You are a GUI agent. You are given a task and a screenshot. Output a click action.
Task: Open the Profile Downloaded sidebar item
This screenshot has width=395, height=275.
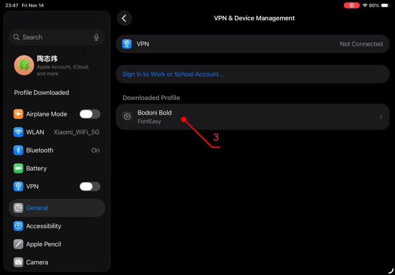[x=42, y=93]
